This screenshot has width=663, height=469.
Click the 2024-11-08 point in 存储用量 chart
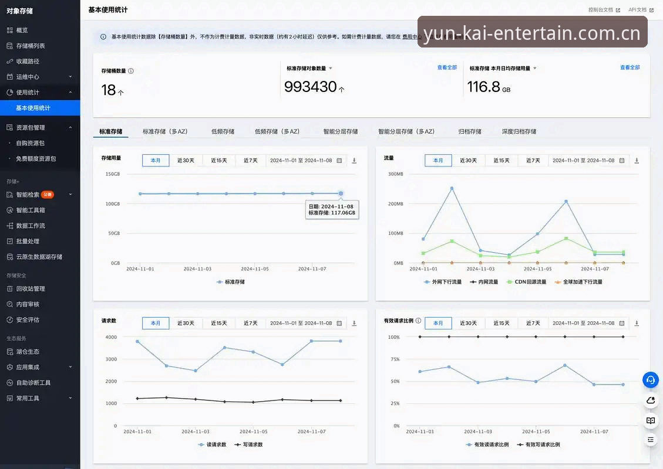(x=341, y=193)
